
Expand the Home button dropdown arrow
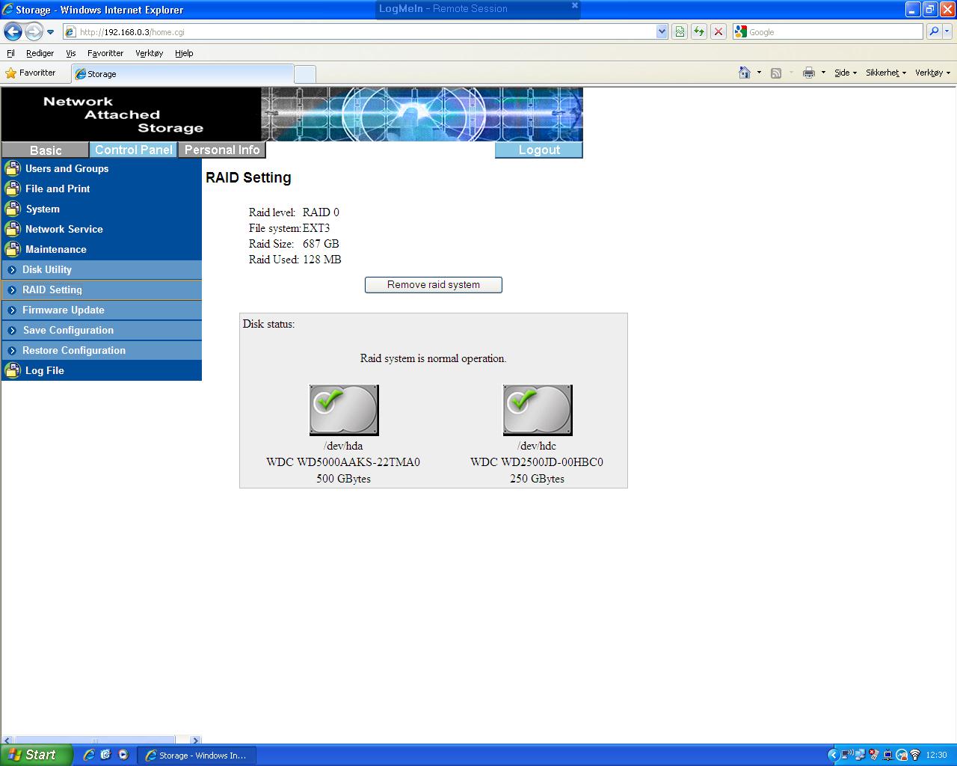(759, 73)
